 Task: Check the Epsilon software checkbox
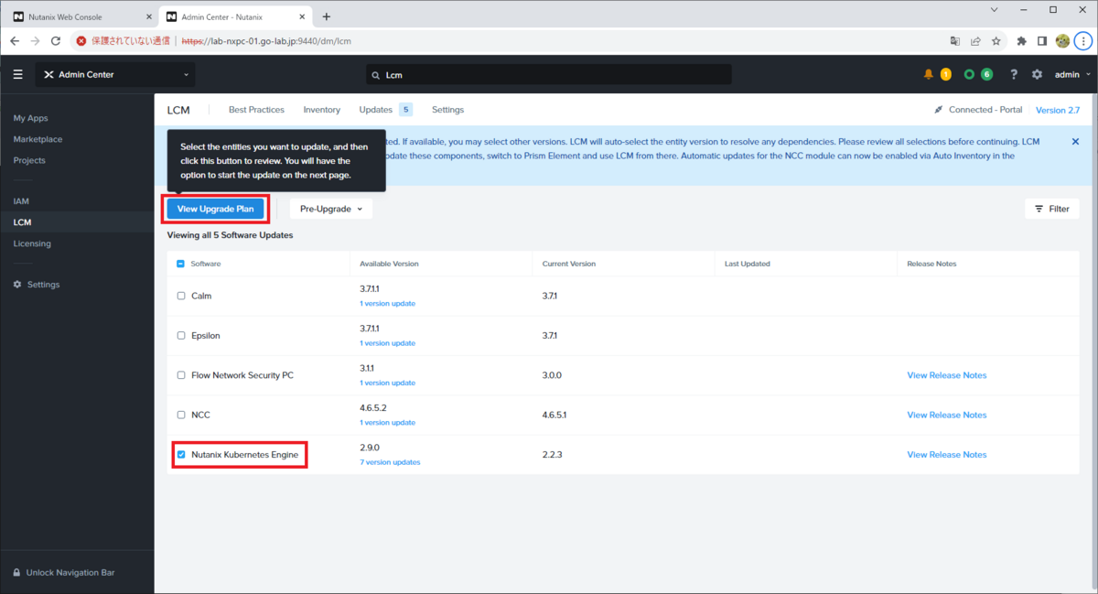pos(181,336)
